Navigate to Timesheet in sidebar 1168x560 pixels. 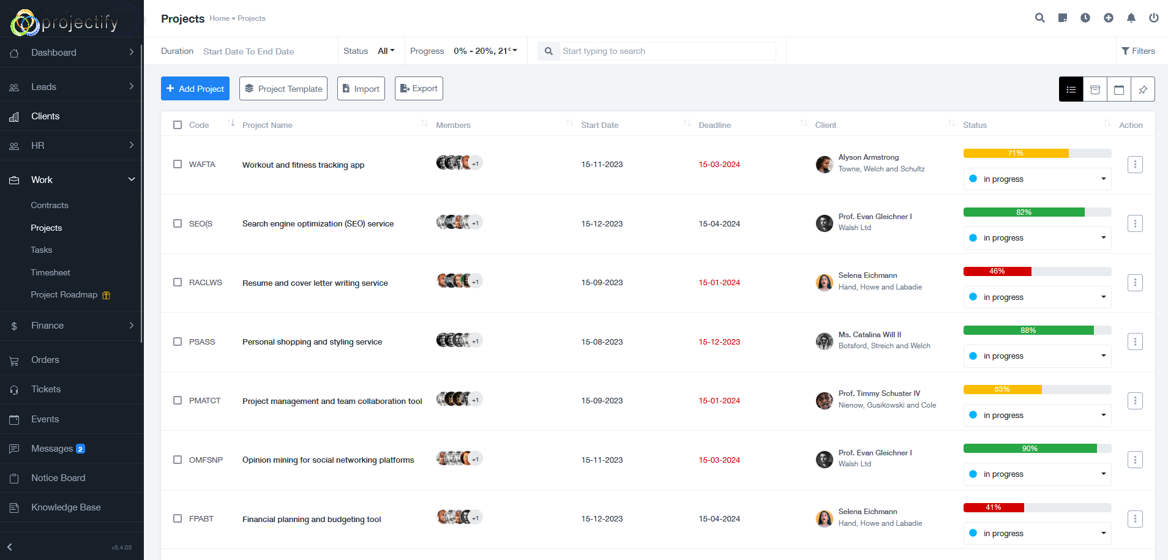coord(50,272)
